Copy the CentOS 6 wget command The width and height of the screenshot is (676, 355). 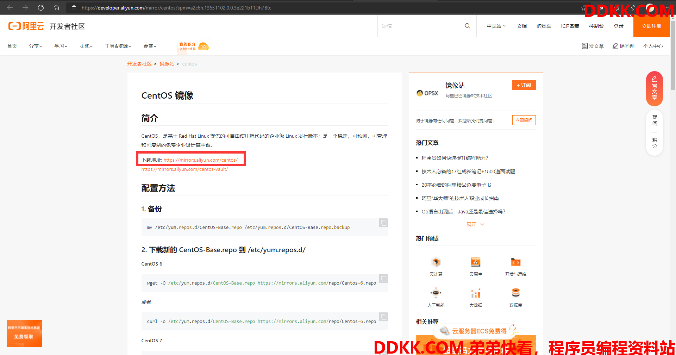[383, 279]
